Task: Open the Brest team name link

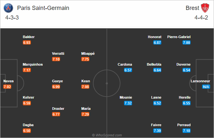Action: click(x=192, y=8)
